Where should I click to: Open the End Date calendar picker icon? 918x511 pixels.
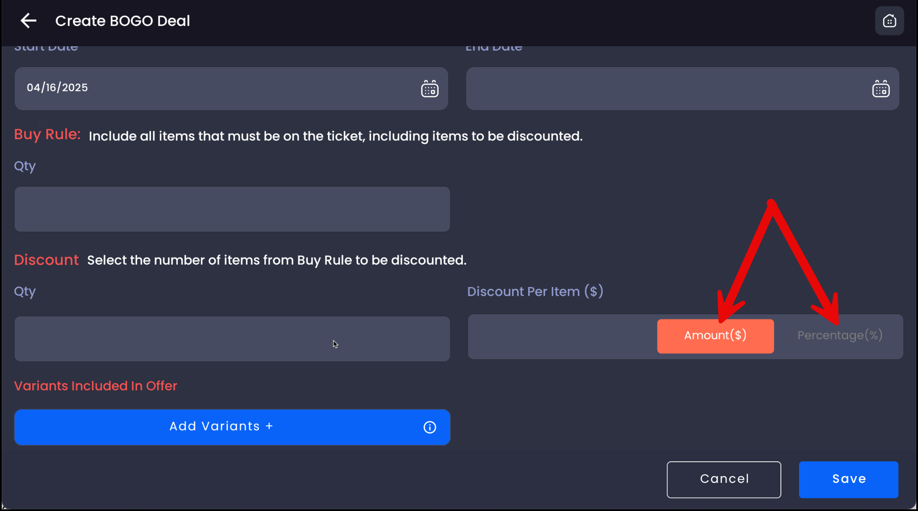[x=880, y=89]
